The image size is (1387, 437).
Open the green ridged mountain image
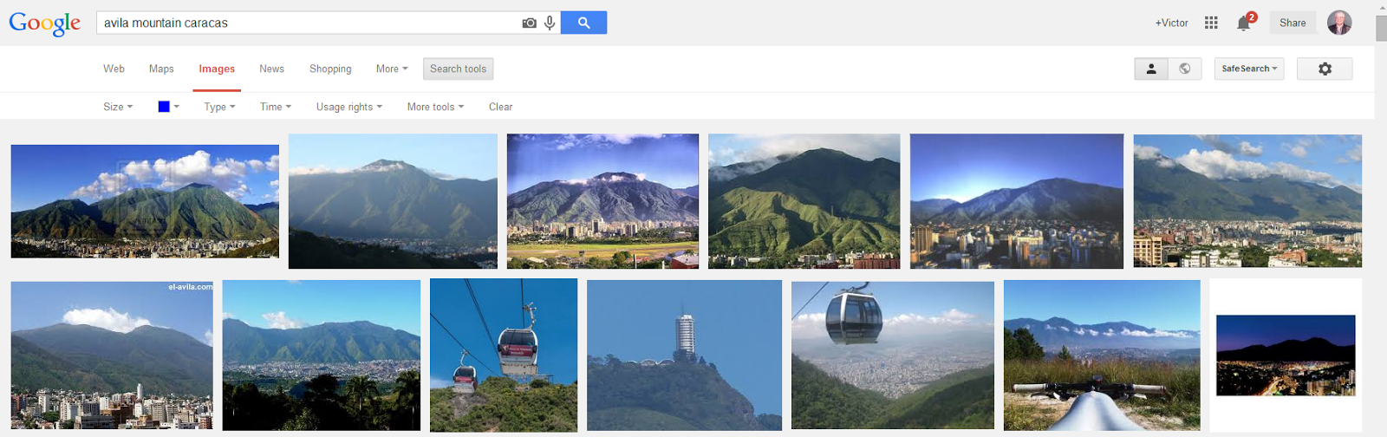[804, 201]
